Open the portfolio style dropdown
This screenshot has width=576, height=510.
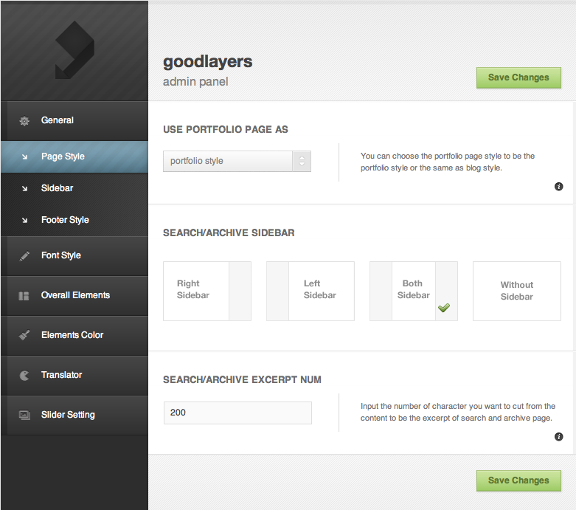(x=237, y=161)
